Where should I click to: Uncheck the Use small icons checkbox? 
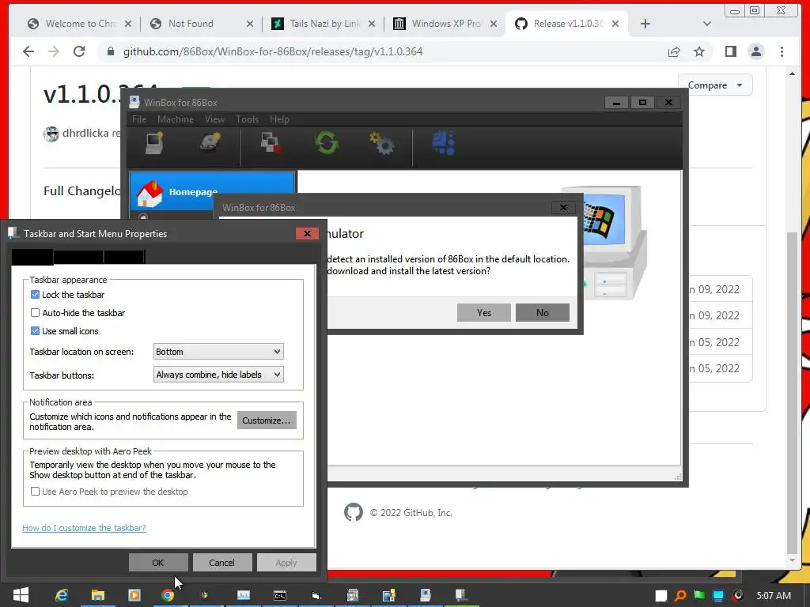point(35,331)
